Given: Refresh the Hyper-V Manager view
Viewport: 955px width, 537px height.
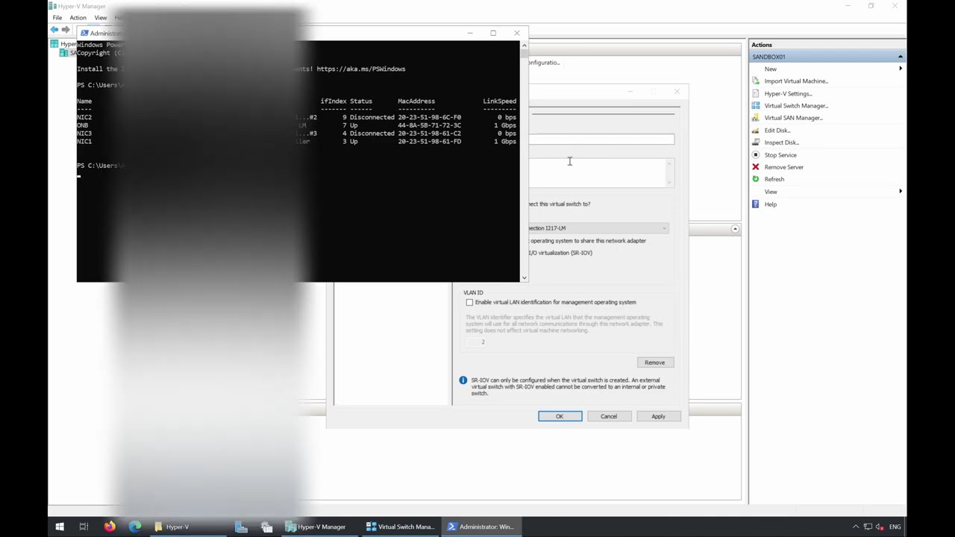Looking at the screenshot, I should [774, 179].
